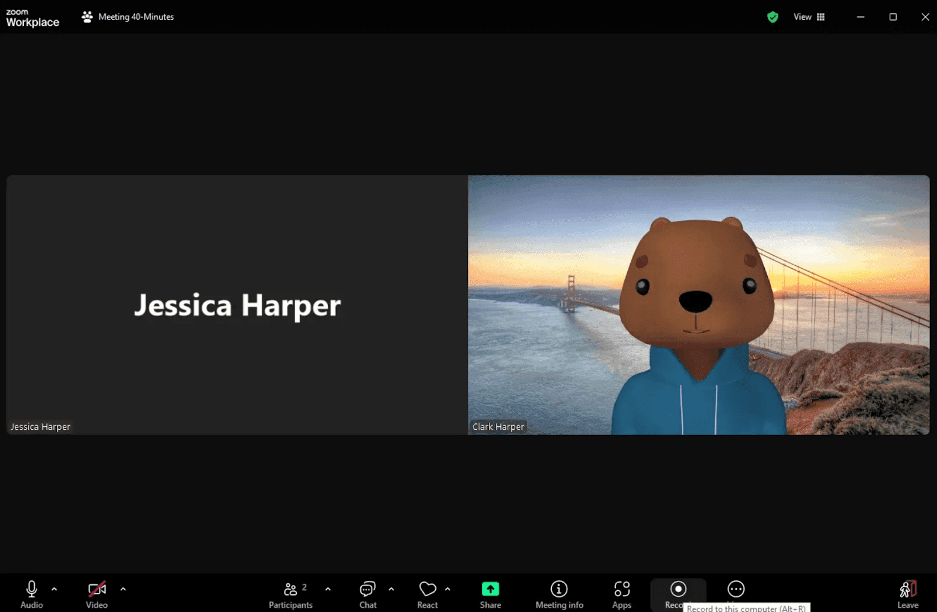Click the Clark Harper name label
Screen dimensions: 937x612
tap(498, 427)
